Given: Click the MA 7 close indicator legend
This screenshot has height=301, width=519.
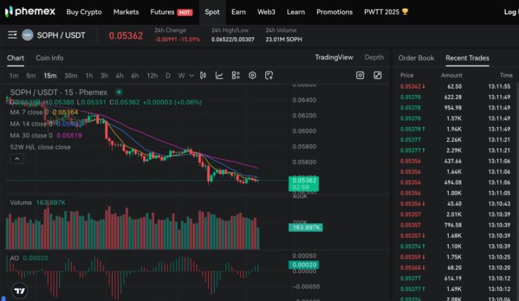Looking at the screenshot, I should [44, 112].
